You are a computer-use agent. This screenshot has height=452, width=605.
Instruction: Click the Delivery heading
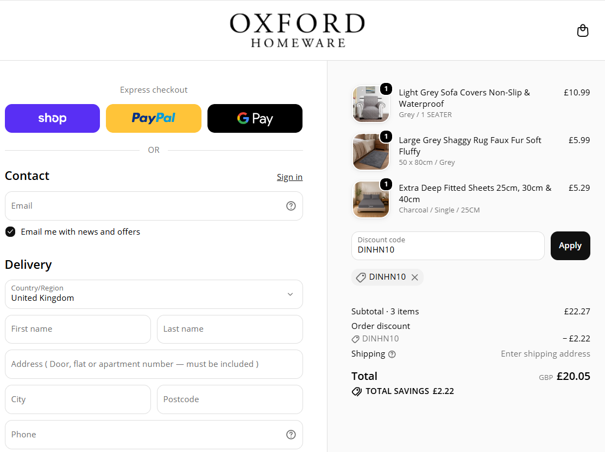(28, 265)
